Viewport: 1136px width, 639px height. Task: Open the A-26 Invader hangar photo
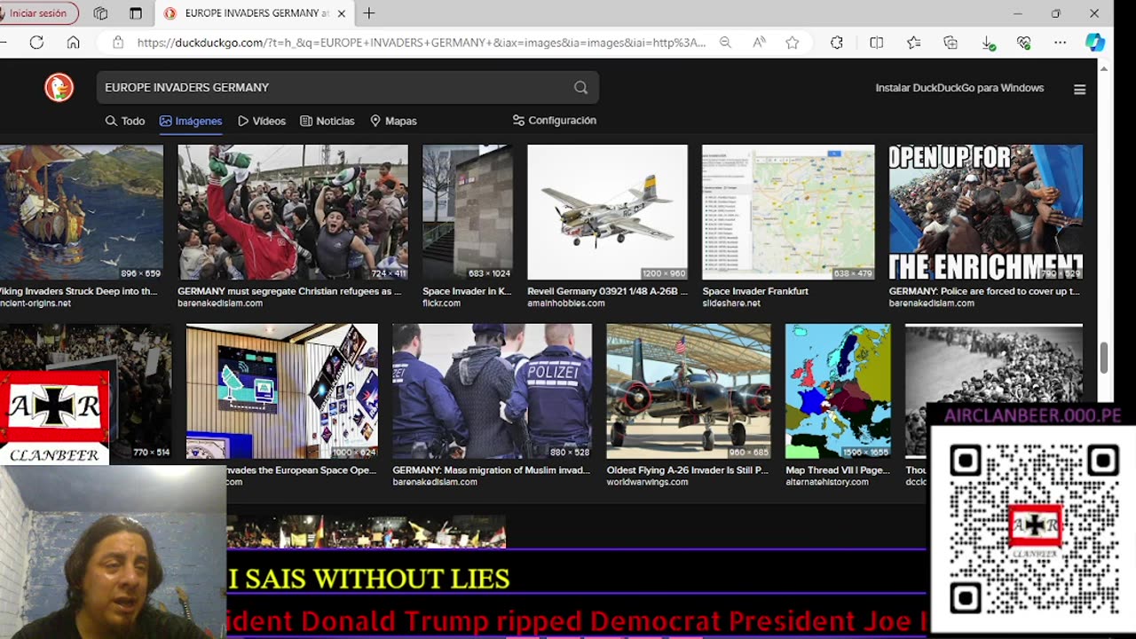[x=689, y=391]
